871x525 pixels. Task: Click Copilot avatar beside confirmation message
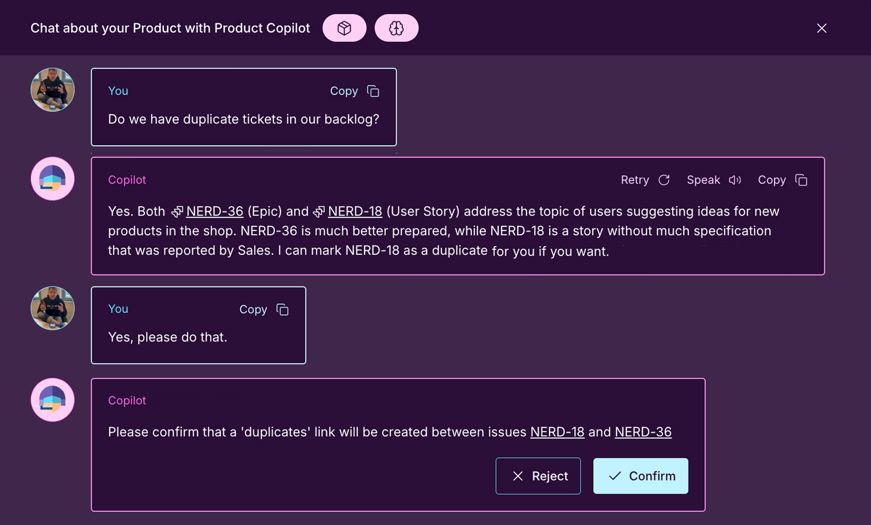point(53,400)
